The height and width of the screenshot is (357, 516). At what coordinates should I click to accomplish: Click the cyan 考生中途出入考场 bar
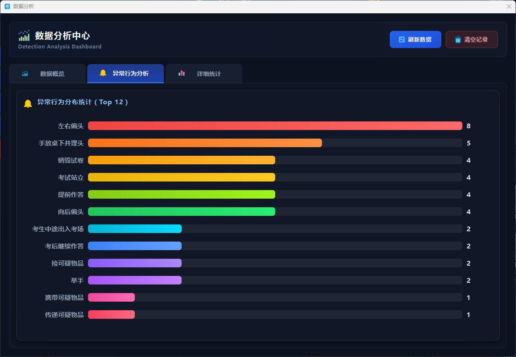click(134, 229)
